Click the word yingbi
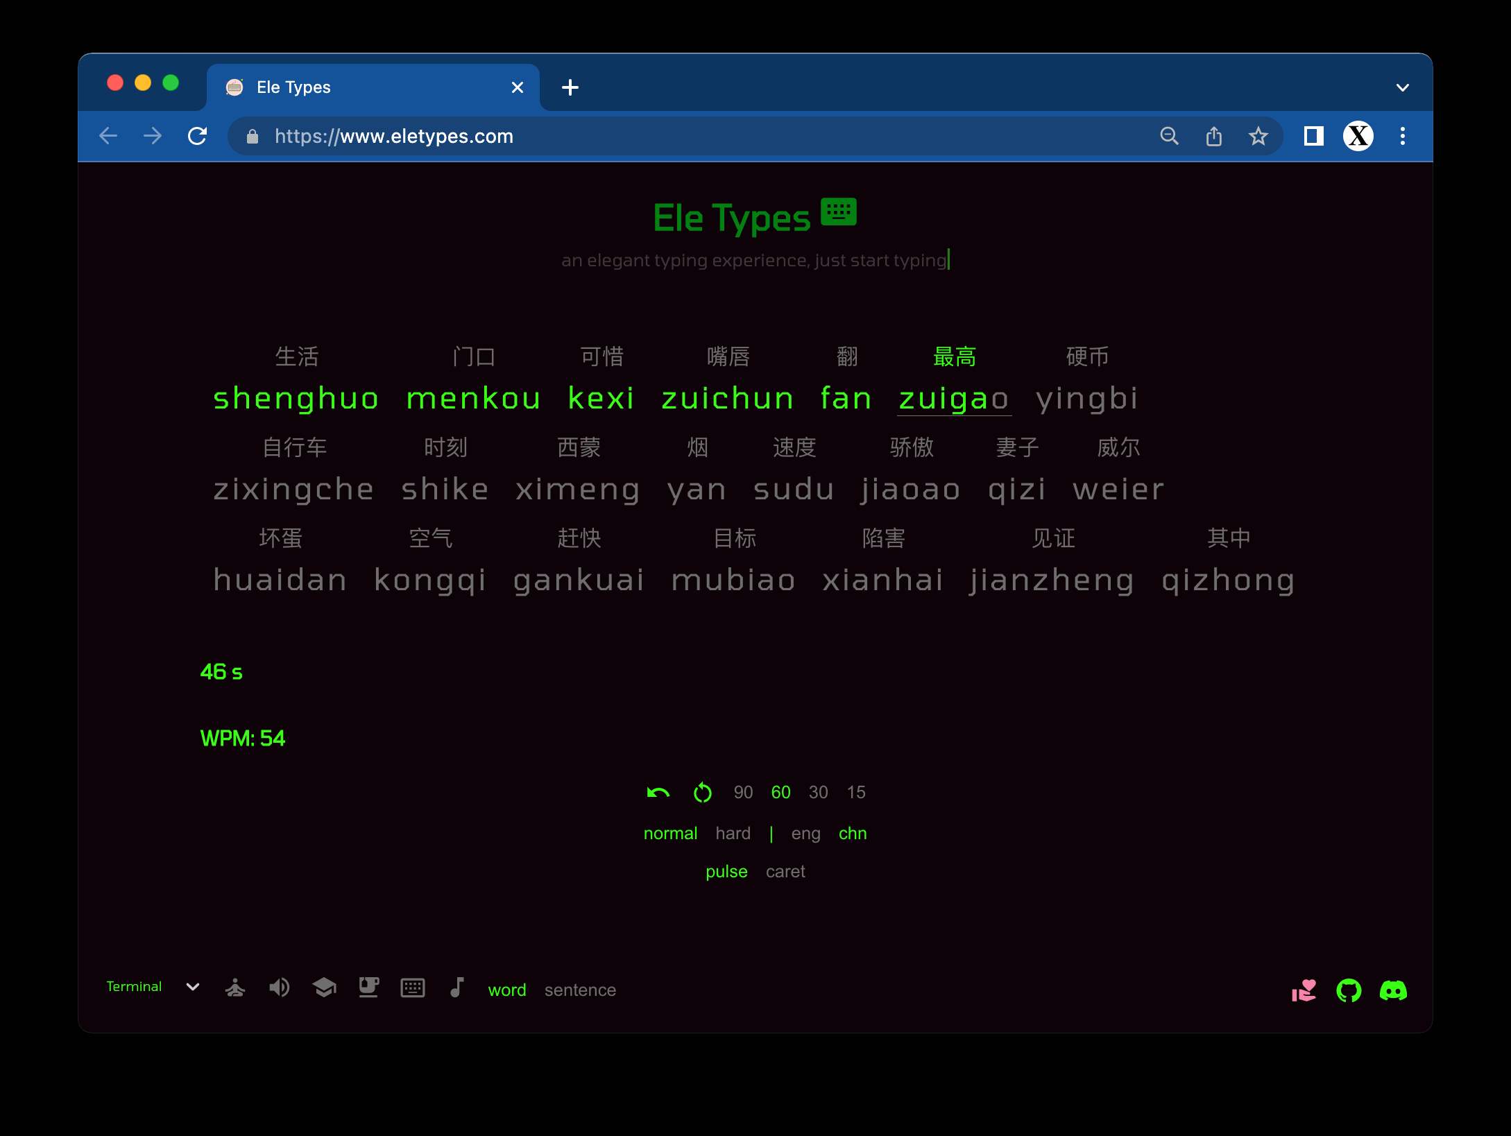The width and height of the screenshot is (1511, 1136). [x=1087, y=399]
